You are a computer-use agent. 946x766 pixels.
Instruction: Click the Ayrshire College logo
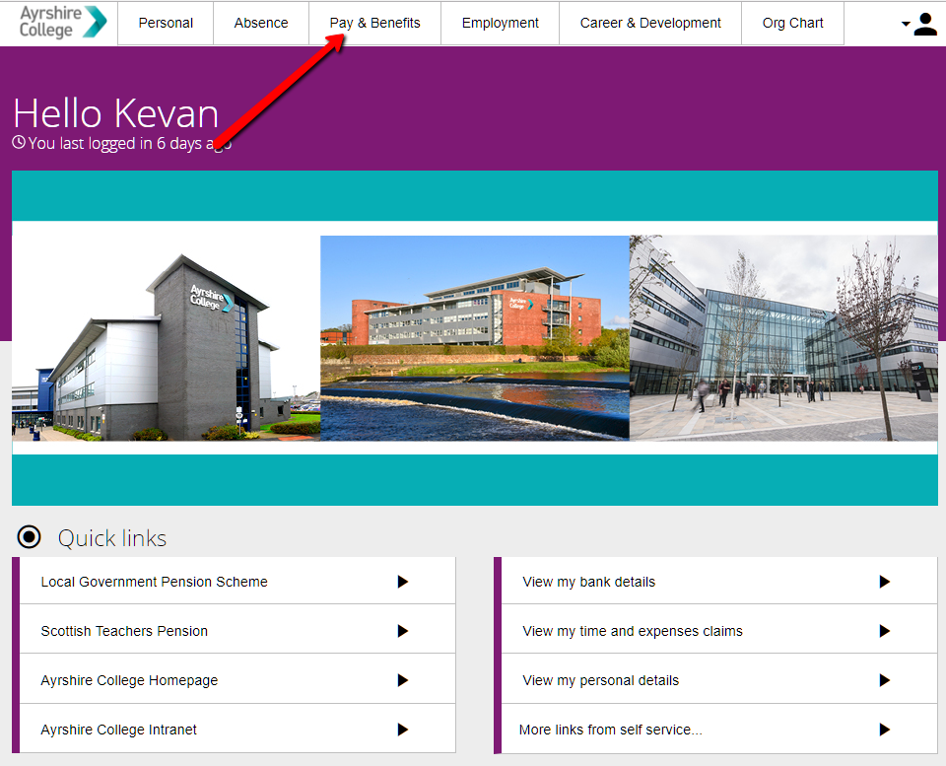coord(63,22)
